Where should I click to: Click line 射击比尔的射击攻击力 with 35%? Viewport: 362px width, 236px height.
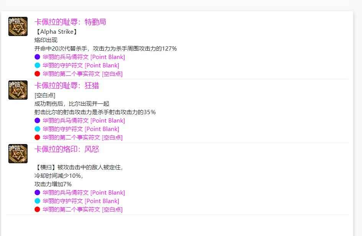(95, 112)
